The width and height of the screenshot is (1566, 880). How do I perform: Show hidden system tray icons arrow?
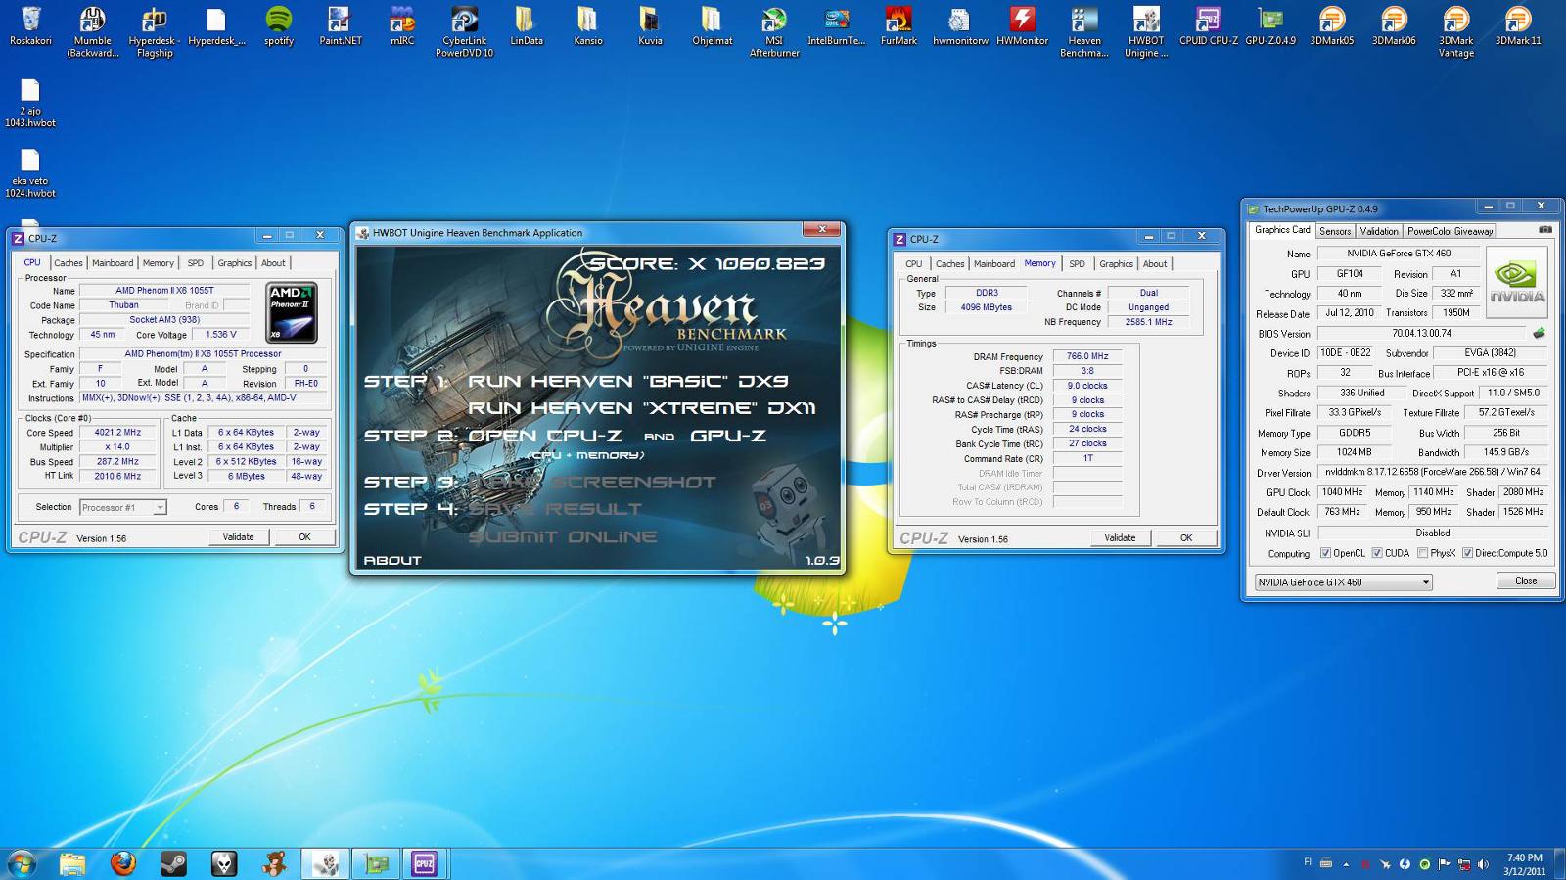1346,864
